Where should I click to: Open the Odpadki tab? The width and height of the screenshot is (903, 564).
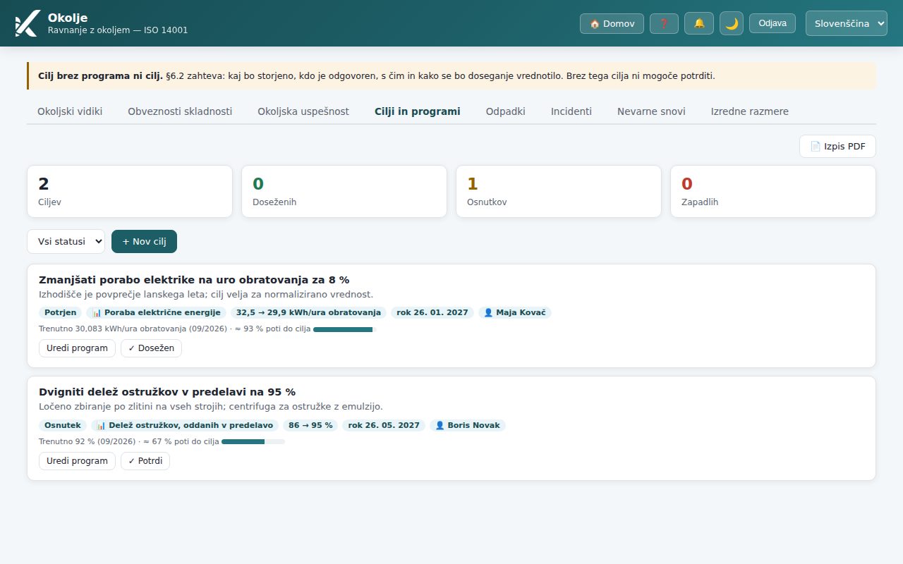click(x=506, y=111)
